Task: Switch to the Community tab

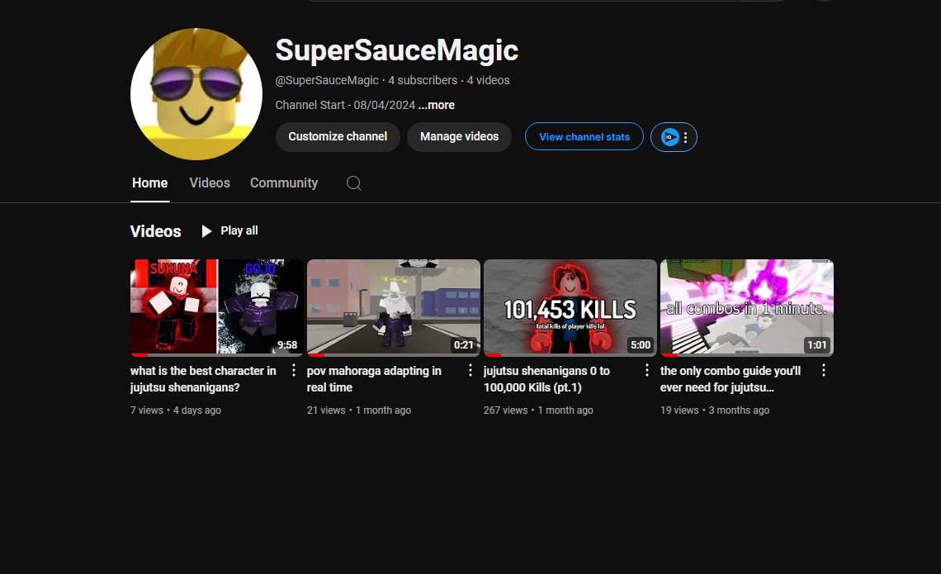Action: [284, 183]
